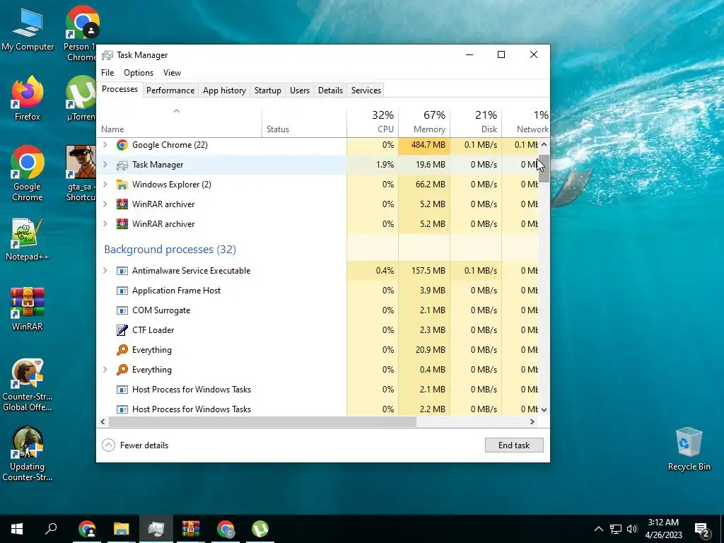Viewport: 724px width, 543px height.
Task: Collapse view with Fewer details
Action: [x=135, y=445]
